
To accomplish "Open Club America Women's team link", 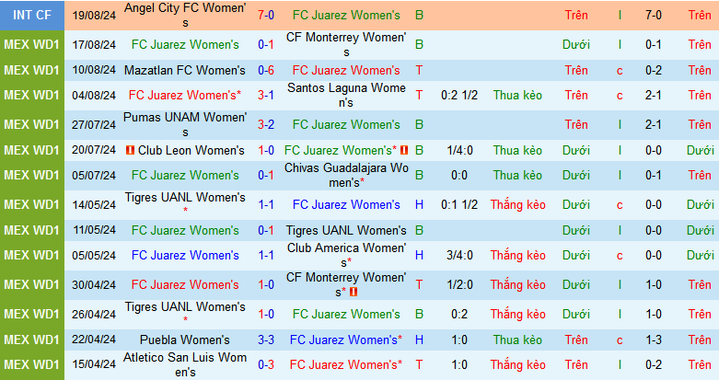I will click(345, 255).
